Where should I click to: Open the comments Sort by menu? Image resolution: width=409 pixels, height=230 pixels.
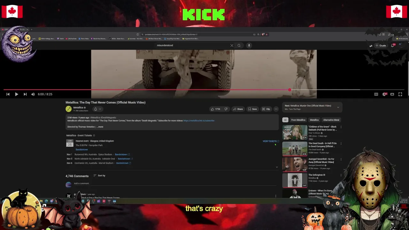99,176
